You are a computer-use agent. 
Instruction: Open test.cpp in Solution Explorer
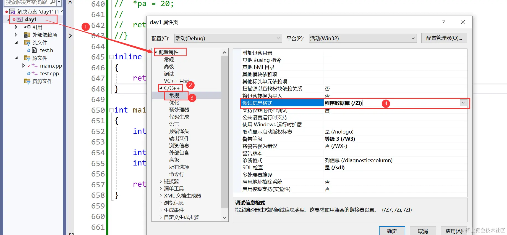coord(49,73)
